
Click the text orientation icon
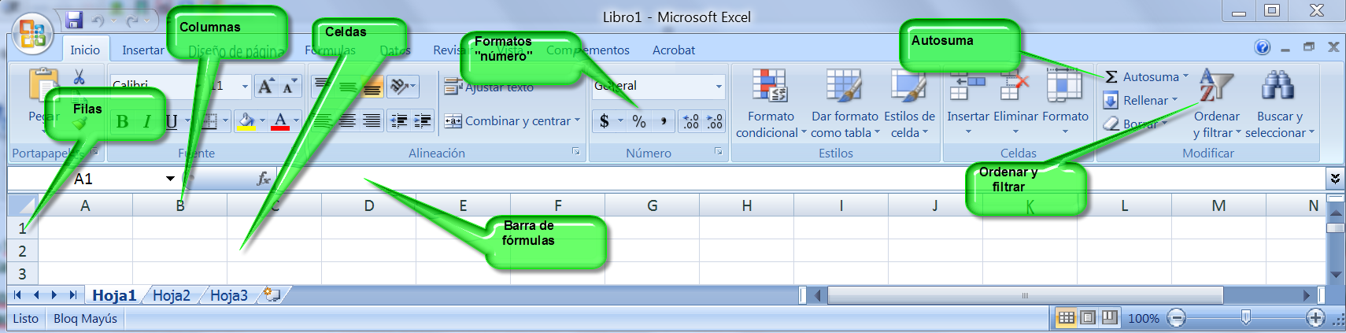coord(399,86)
